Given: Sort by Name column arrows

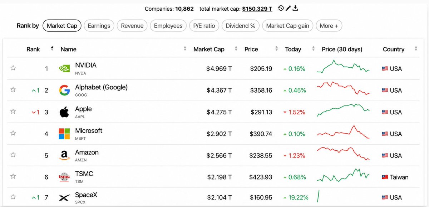Looking at the screenshot, I should pyautogui.click(x=185, y=49).
